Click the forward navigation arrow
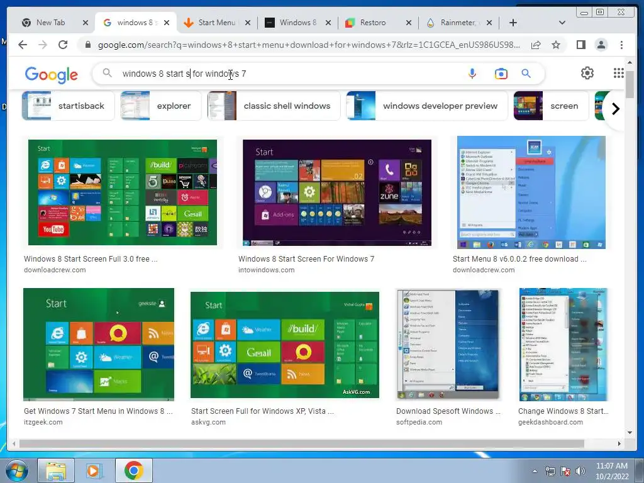 click(43, 45)
